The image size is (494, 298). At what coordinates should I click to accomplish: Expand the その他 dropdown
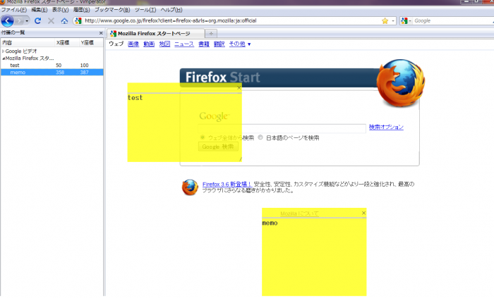click(240, 44)
